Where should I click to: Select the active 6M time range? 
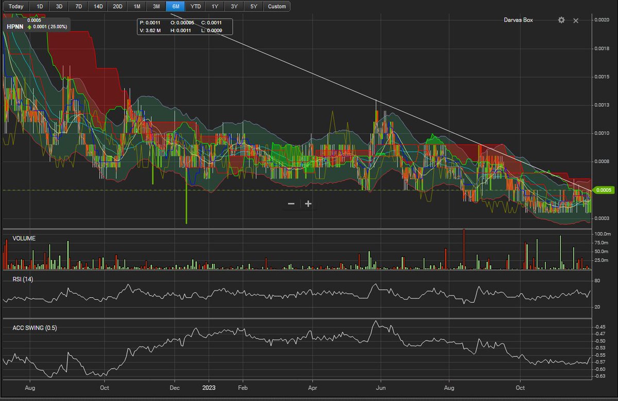point(176,7)
